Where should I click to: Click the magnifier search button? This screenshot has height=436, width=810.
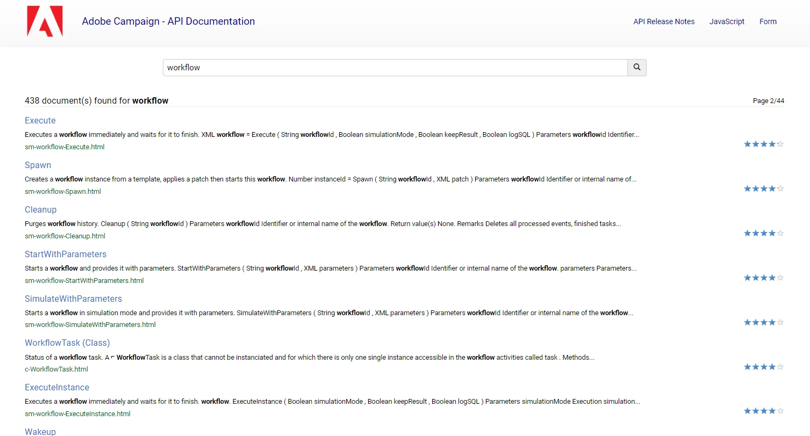[637, 68]
